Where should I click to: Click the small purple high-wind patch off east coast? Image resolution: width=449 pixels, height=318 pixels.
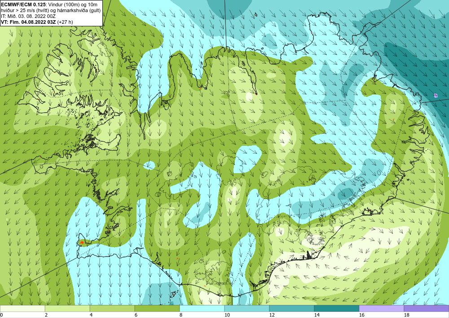436,95
